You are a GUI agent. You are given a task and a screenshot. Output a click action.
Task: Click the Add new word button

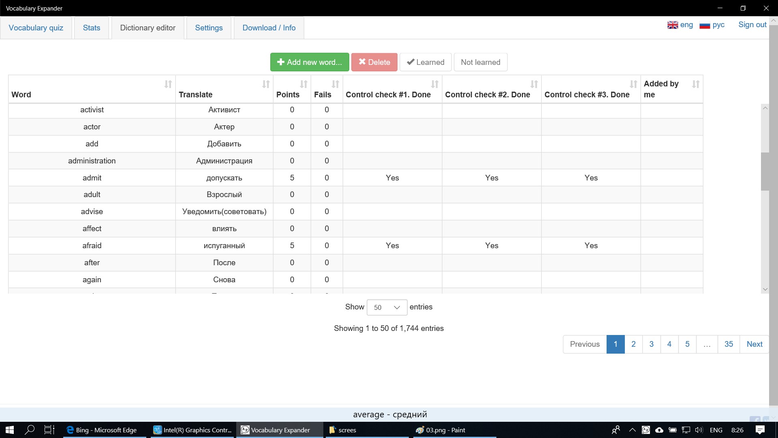310,62
